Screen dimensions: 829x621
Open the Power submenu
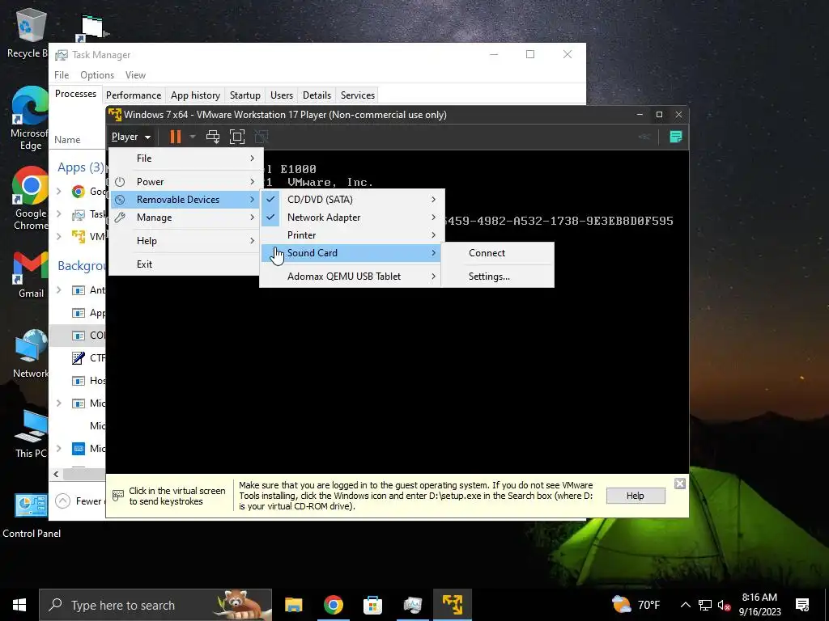pos(184,182)
